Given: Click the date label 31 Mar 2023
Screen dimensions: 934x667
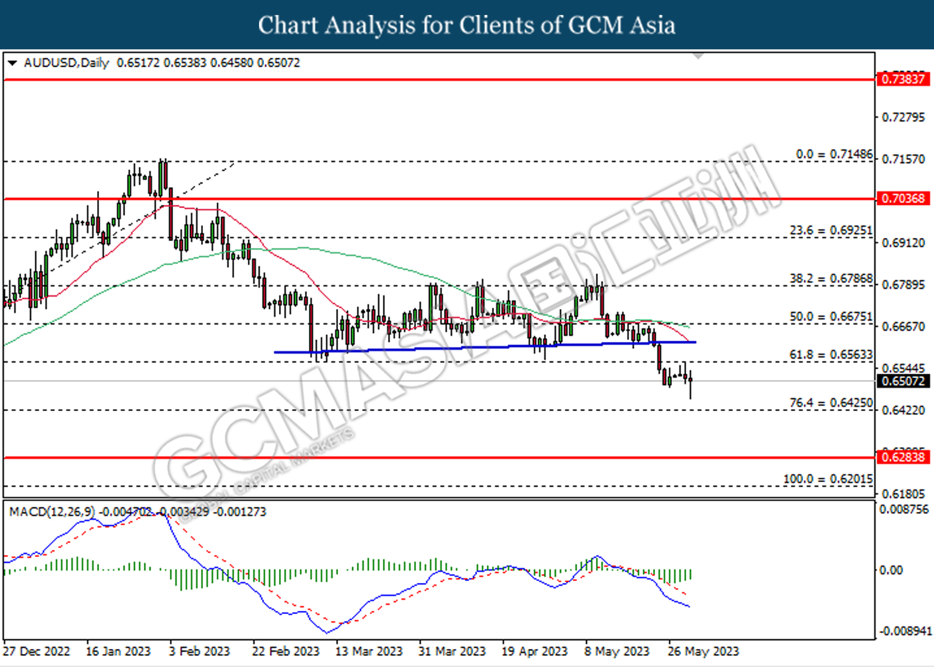Looking at the screenshot, I should (x=452, y=651).
